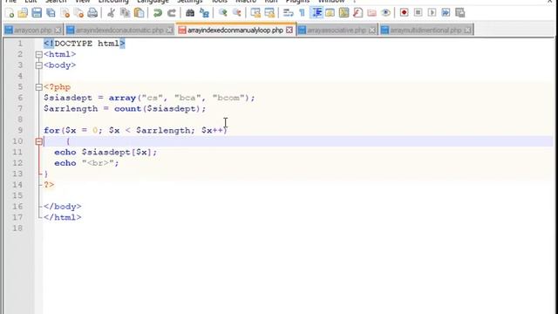Redo edit with toolbar Redo arrow

172,13
